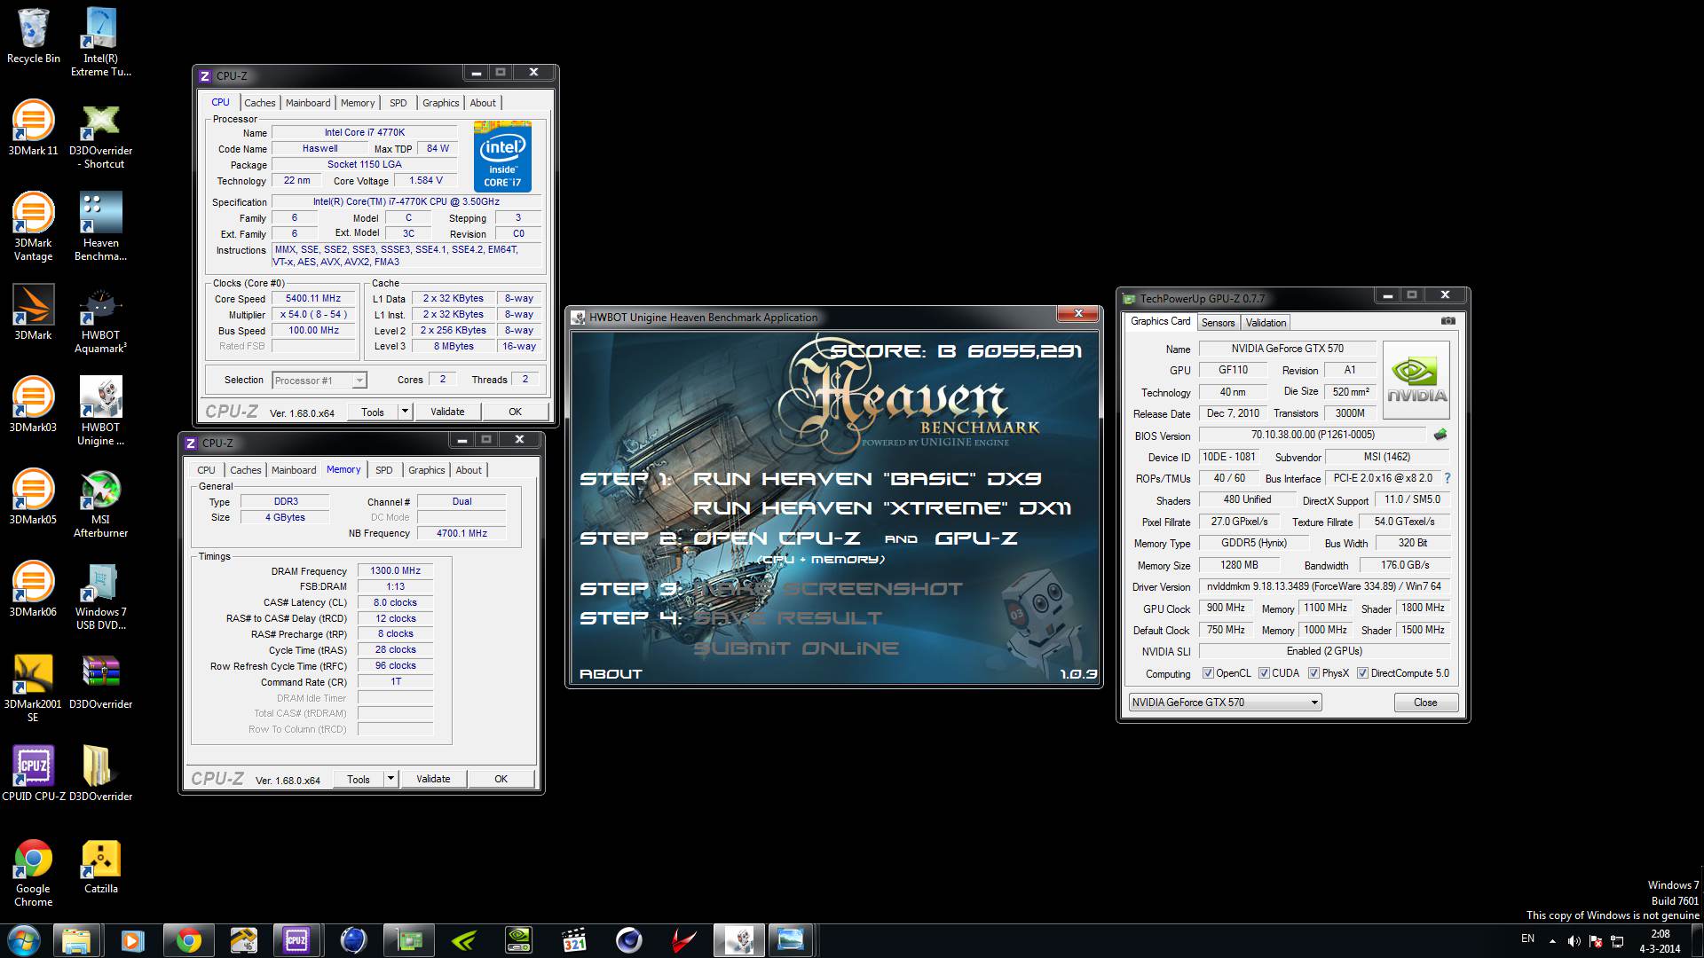Click Bus Interface question mark in GPU-Z
1704x958 pixels.
click(x=1448, y=478)
